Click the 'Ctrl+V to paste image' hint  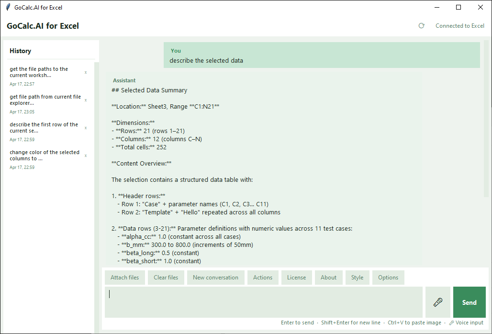point(414,323)
